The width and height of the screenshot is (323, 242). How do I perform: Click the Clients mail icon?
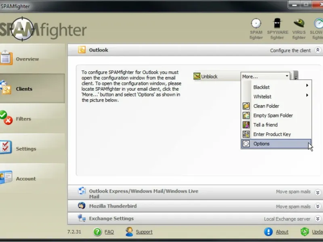(6, 88)
